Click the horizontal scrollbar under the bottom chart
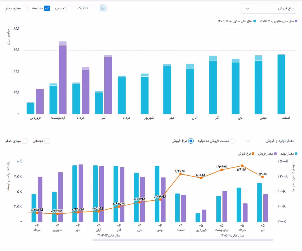The height and width of the screenshot is (251, 302). [x=183, y=240]
